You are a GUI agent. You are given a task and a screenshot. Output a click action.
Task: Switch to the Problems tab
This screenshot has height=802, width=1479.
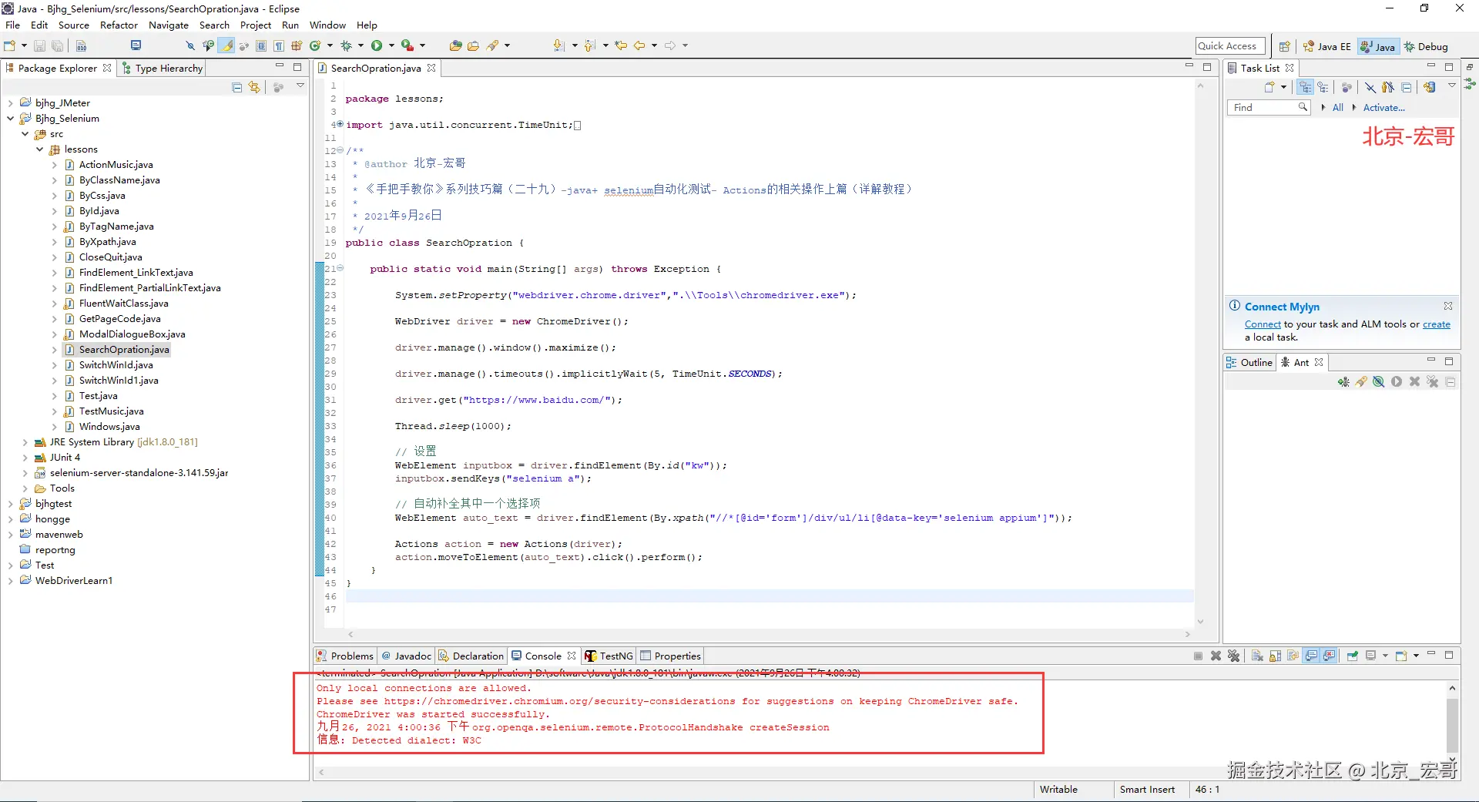click(345, 656)
